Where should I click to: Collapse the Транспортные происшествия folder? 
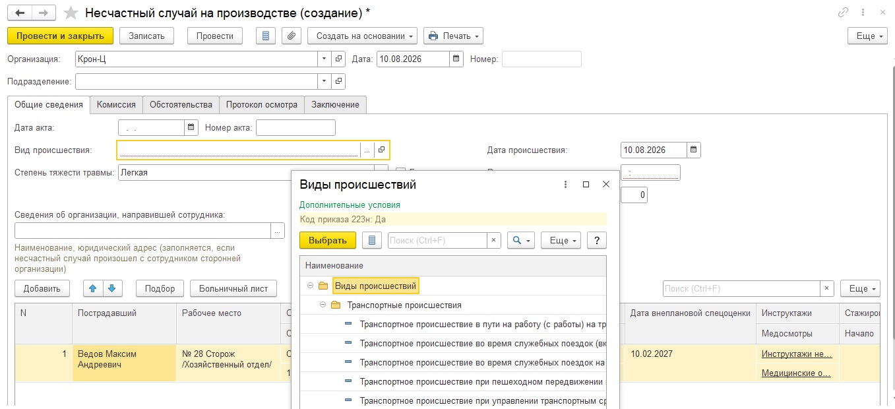323,305
